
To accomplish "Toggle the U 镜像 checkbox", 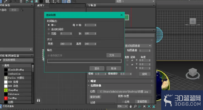I will tap(127, 60).
